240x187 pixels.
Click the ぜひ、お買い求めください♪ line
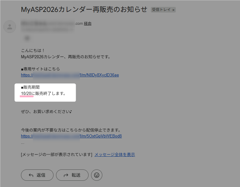click(x=46, y=112)
